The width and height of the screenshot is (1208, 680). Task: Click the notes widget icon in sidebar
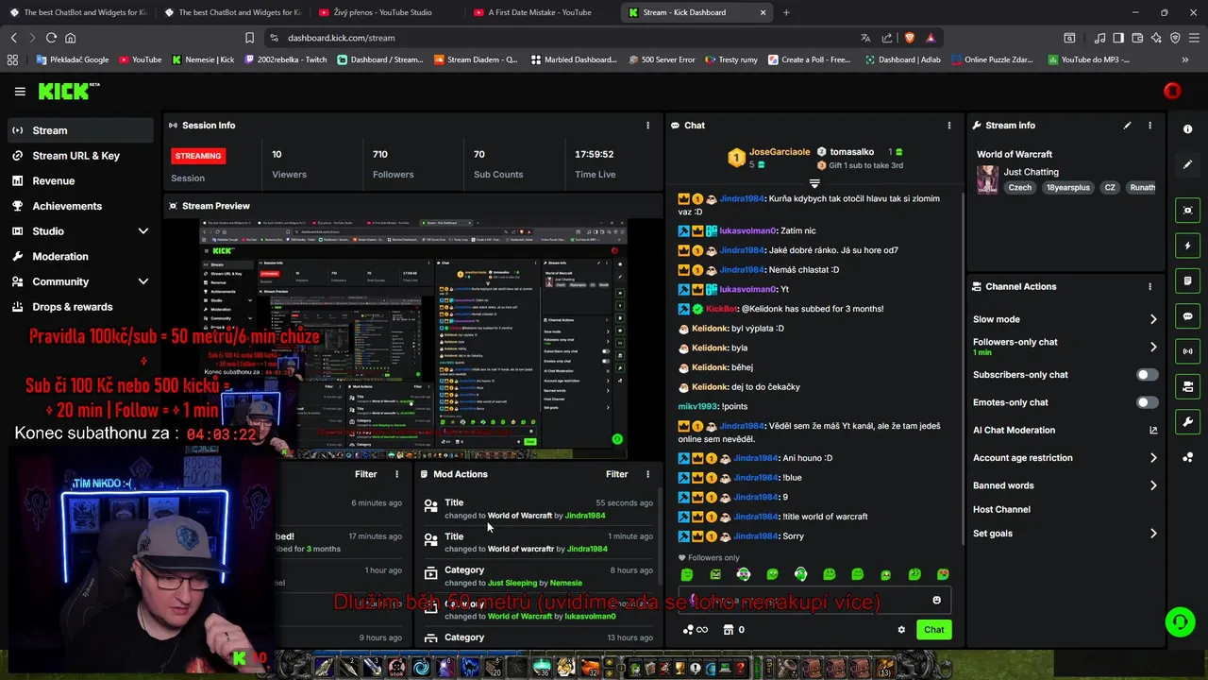click(x=1187, y=281)
